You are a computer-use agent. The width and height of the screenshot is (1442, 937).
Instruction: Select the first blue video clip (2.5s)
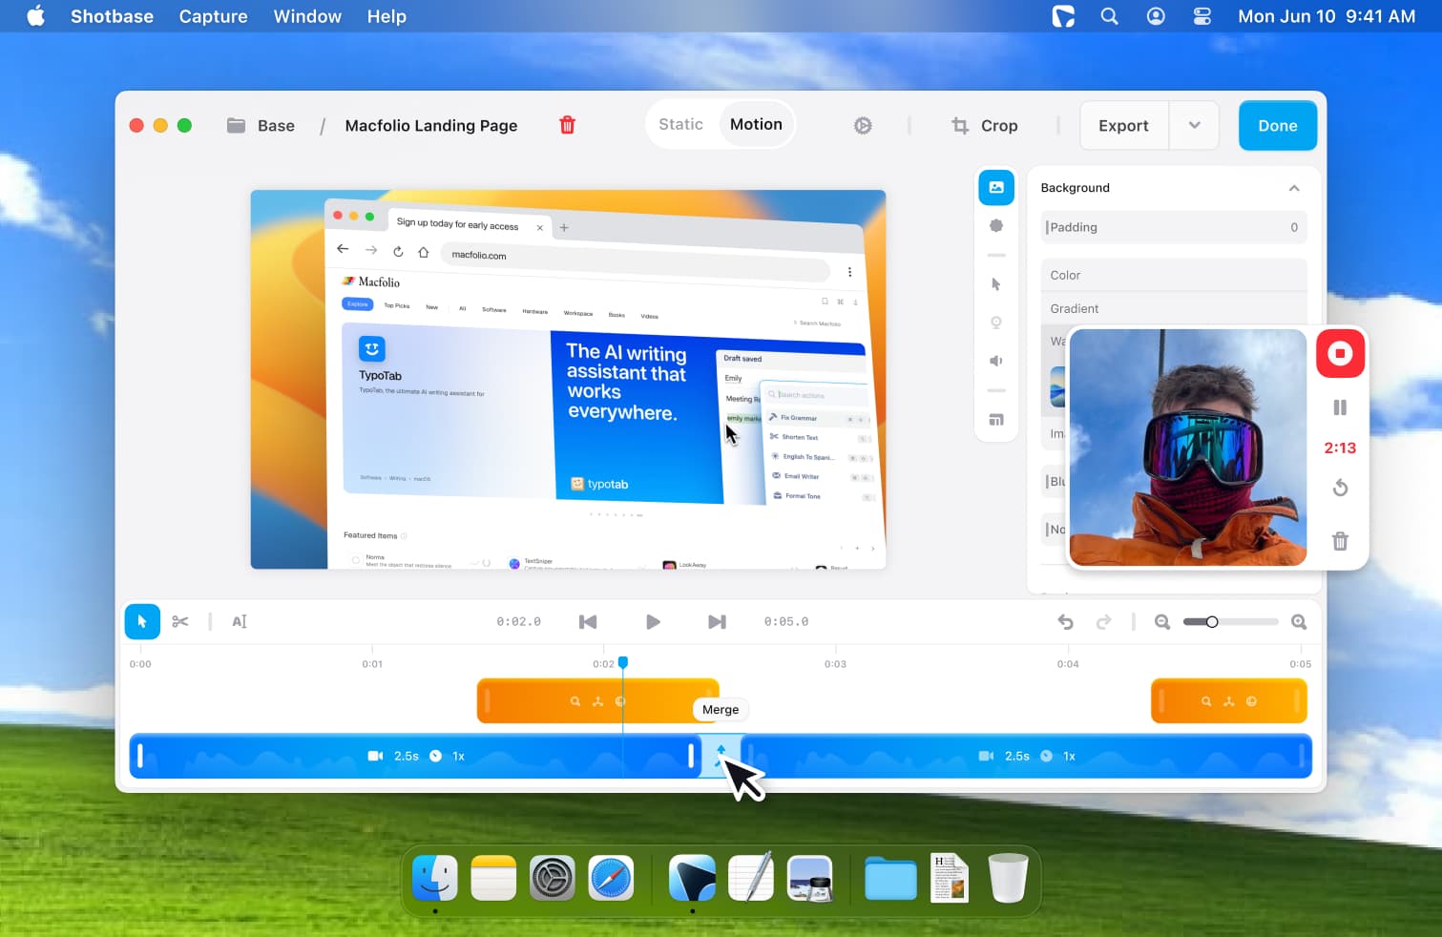(416, 756)
